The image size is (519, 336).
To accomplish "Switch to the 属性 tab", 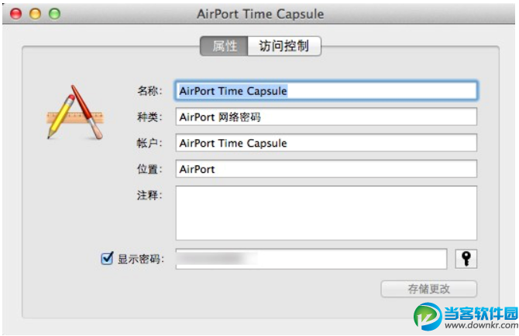I will click(x=224, y=46).
